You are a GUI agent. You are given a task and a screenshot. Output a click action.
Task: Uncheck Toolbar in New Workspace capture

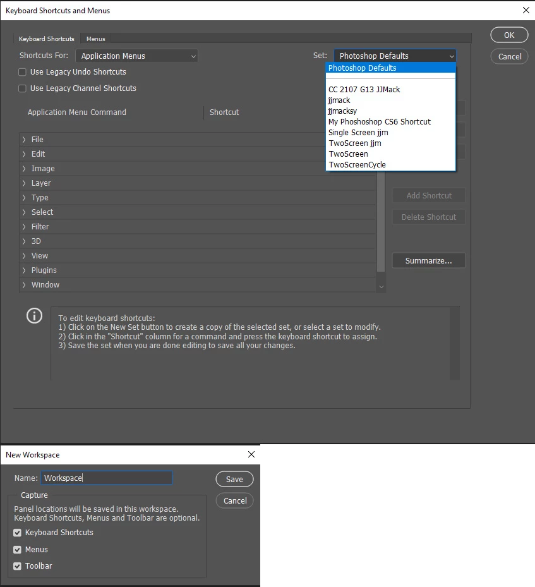pos(17,566)
